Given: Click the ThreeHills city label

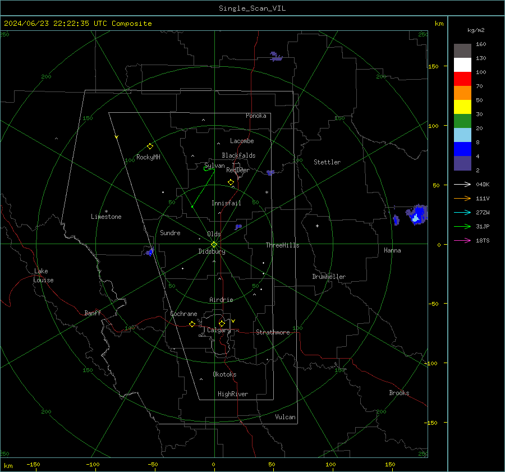Looking at the screenshot, I should click(282, 245).
